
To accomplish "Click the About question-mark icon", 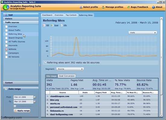I will [x=153, y=7].
